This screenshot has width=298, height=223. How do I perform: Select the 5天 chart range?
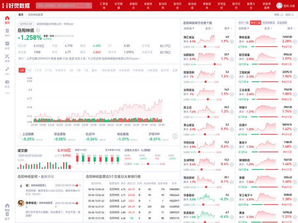29,70
